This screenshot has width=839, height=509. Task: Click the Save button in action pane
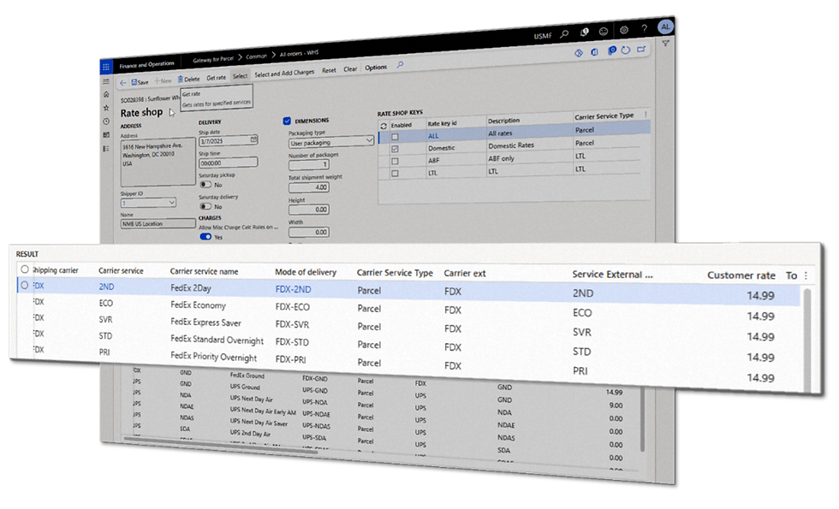click(140, 82)
